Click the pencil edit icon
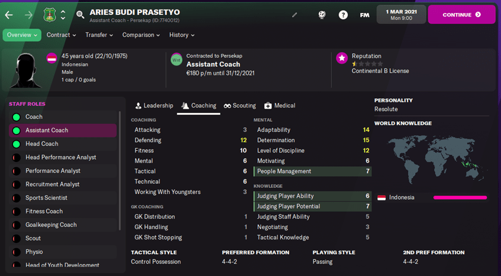This screenshot has width=501, height=276. pyautogui.click(x=295, y=15)
